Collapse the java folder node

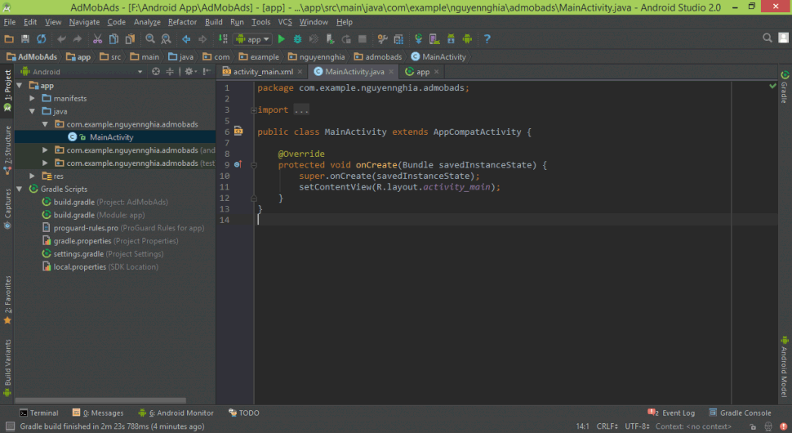tap(33, 111)
